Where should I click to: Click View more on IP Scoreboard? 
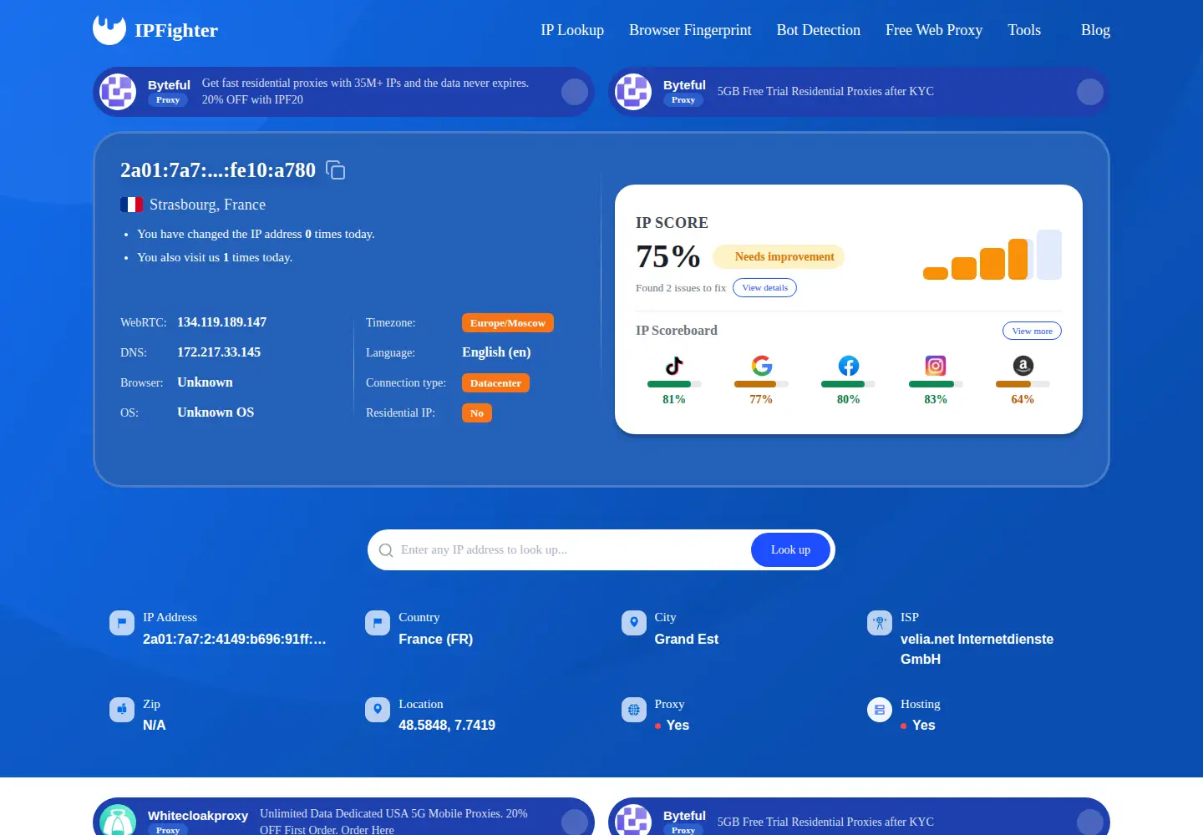[x=1032, y=331]
